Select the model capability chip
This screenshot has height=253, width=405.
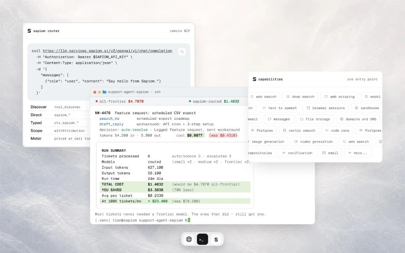tap(372, 97)
